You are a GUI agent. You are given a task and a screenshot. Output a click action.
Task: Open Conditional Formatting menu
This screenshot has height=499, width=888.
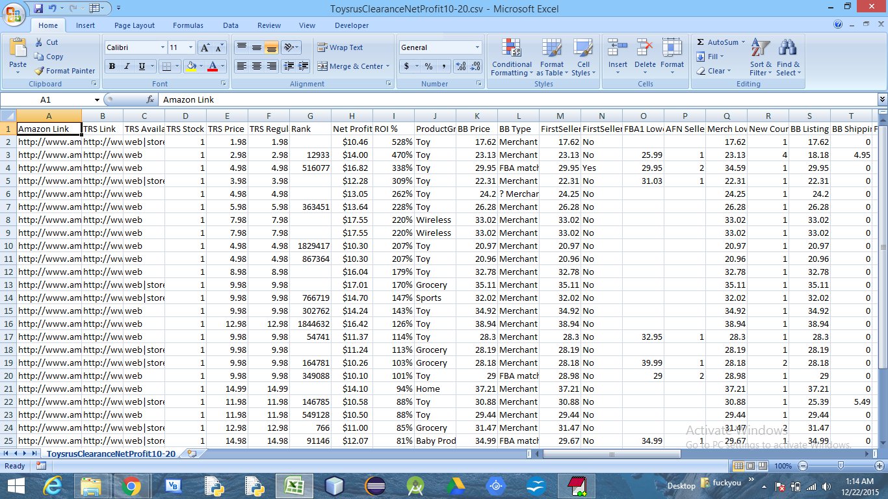[x=512, y=57]
